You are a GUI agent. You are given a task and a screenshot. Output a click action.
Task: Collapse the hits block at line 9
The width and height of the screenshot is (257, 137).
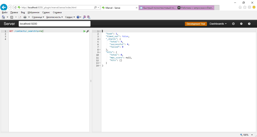click(x=100, y=52)
